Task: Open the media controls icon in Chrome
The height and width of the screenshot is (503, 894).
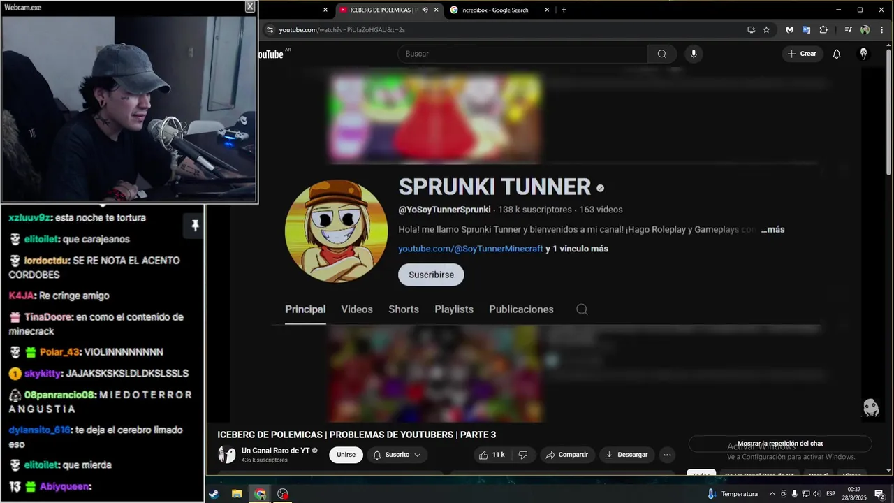Action: click(848, 30)
